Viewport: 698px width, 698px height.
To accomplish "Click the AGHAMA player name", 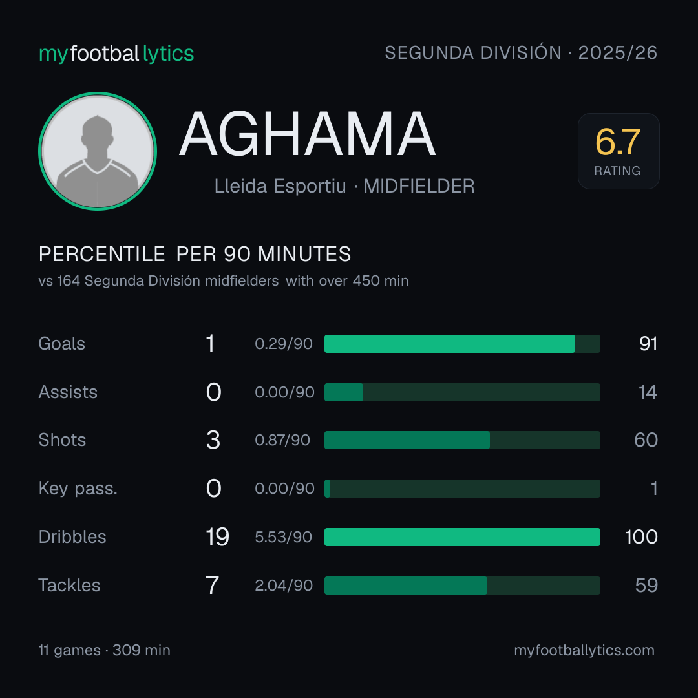I will [307, 134].
